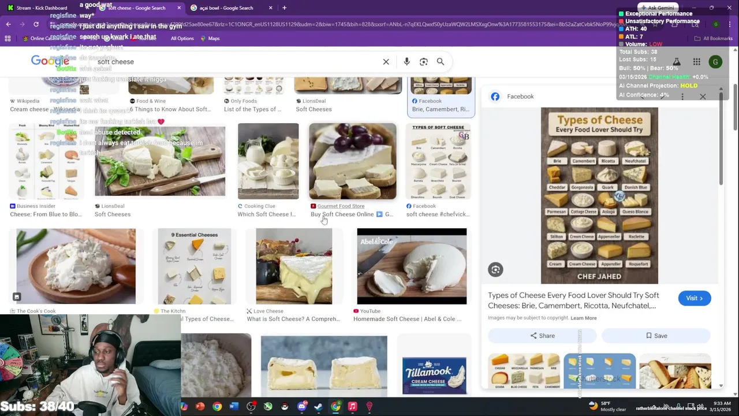Open the What is Soft Cheese link
Screen dimensions: 739x416
coord(293,319)
